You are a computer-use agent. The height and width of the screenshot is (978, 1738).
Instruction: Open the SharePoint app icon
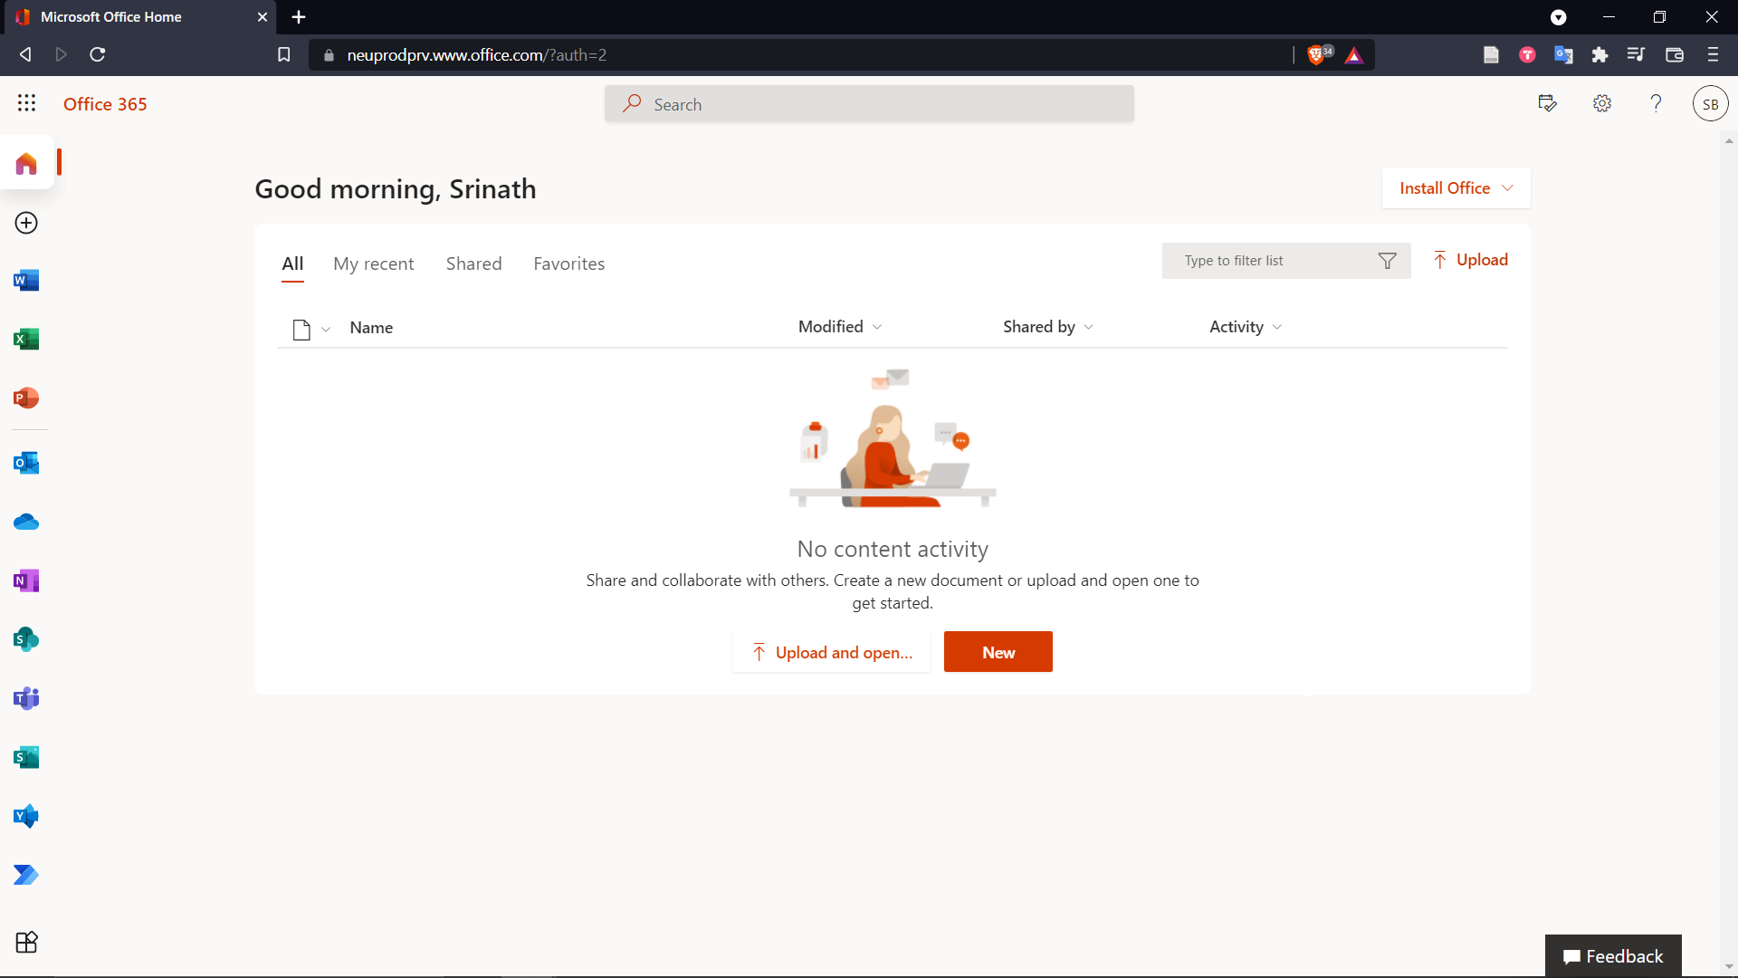[26, 640]
